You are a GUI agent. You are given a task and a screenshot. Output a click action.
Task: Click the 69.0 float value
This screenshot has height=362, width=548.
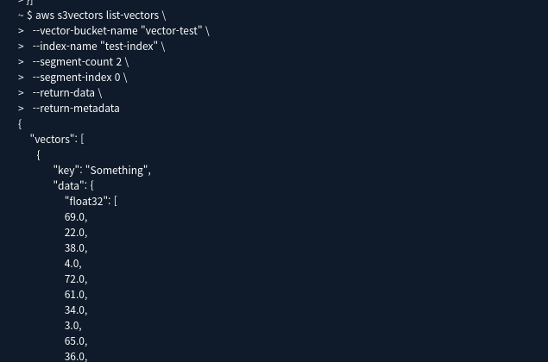point(74,216)
